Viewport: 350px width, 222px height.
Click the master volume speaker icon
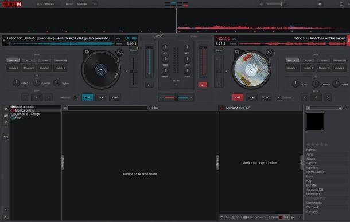262,4
